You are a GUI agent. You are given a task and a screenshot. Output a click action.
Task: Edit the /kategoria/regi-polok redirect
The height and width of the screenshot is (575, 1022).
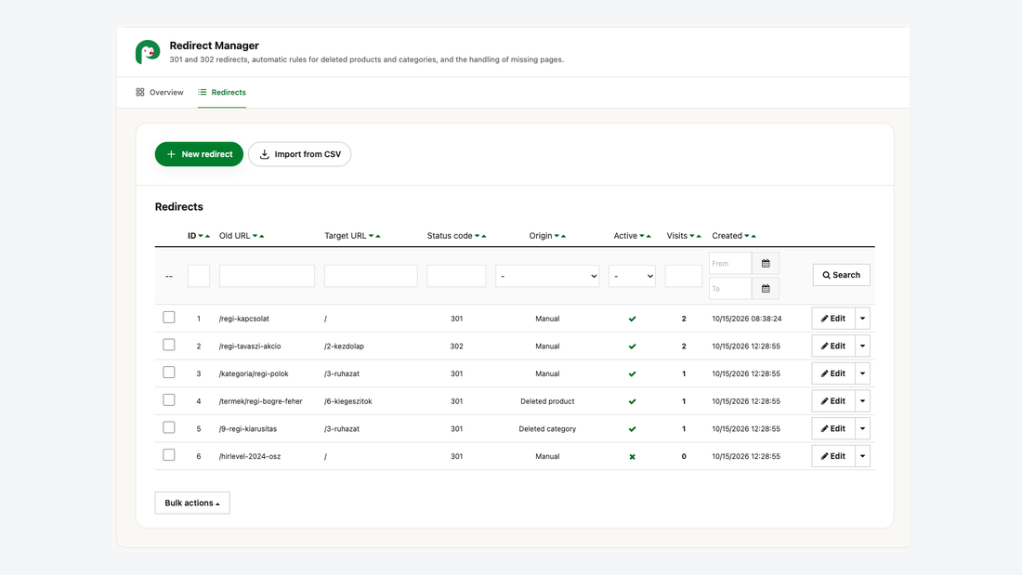(833, 373)
